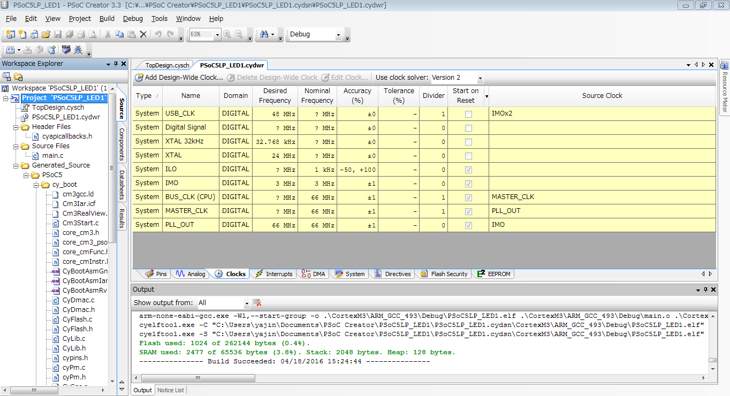Toggle Start on Reset for MASTER_CLK
The width and height of the screenshot is (730, 396).
click(x=469, y=211)
